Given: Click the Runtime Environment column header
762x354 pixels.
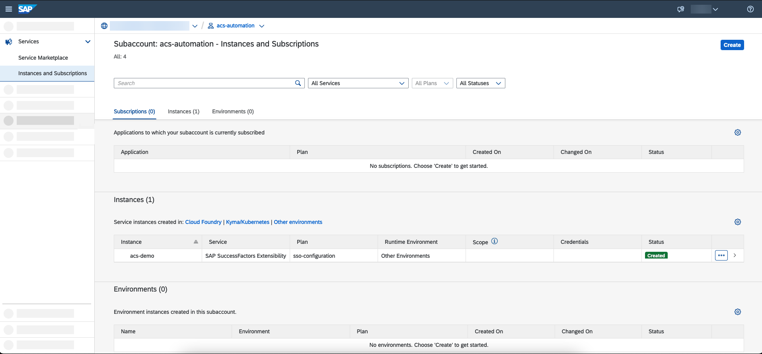Looking at the screenshot, I should (422, 242).
